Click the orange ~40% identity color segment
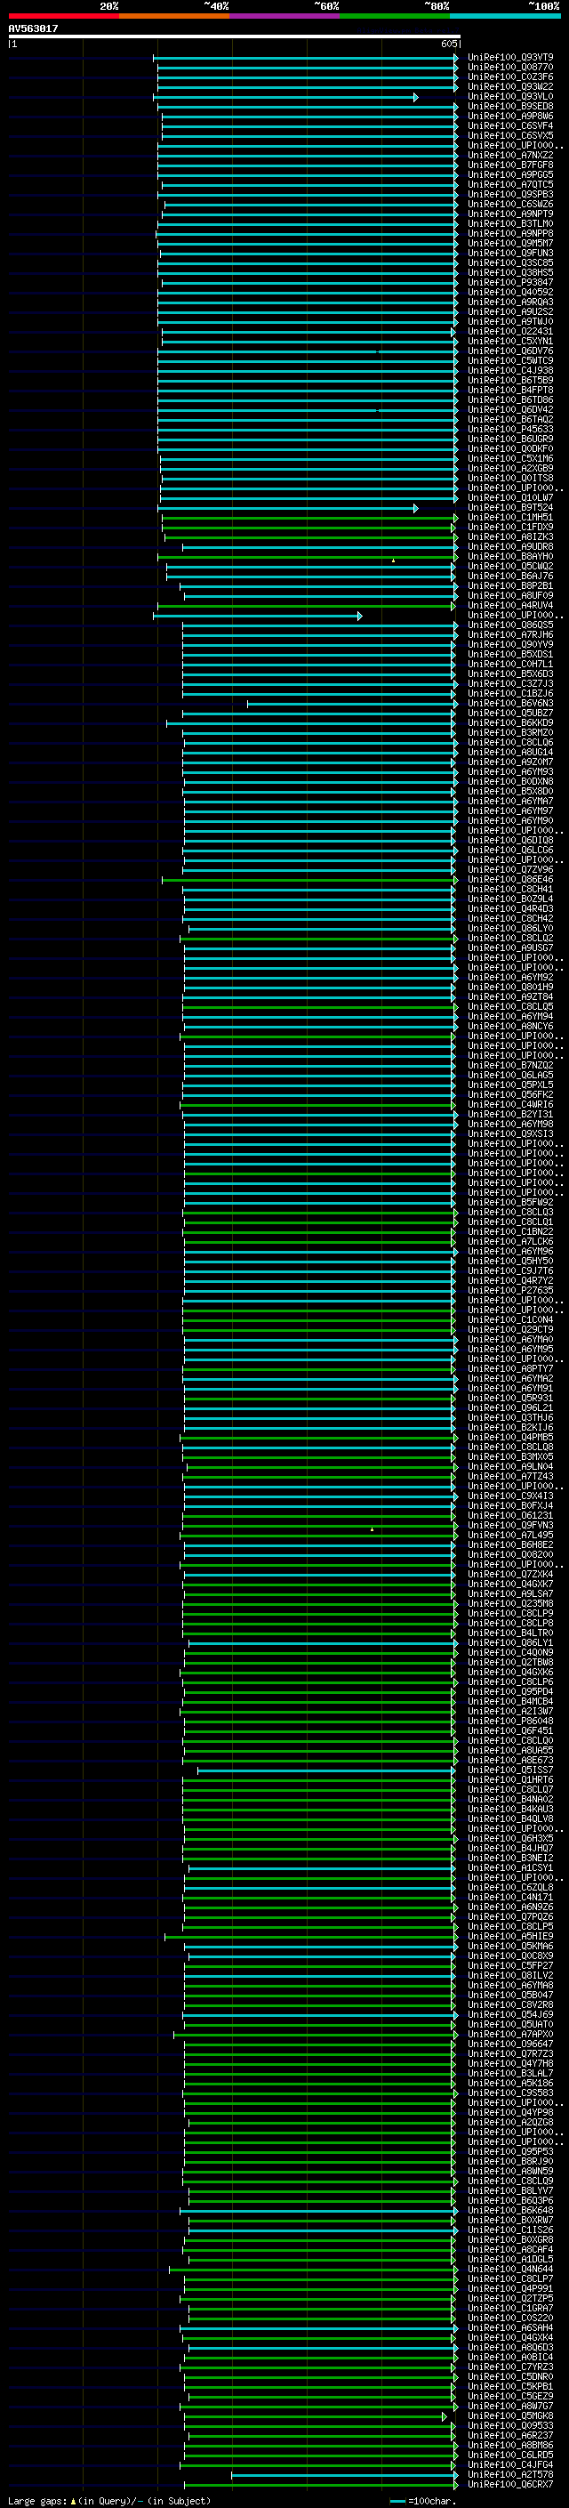The width and height of the screenshot is (569, 2508). pyautogui.click(x=174, y=16)
